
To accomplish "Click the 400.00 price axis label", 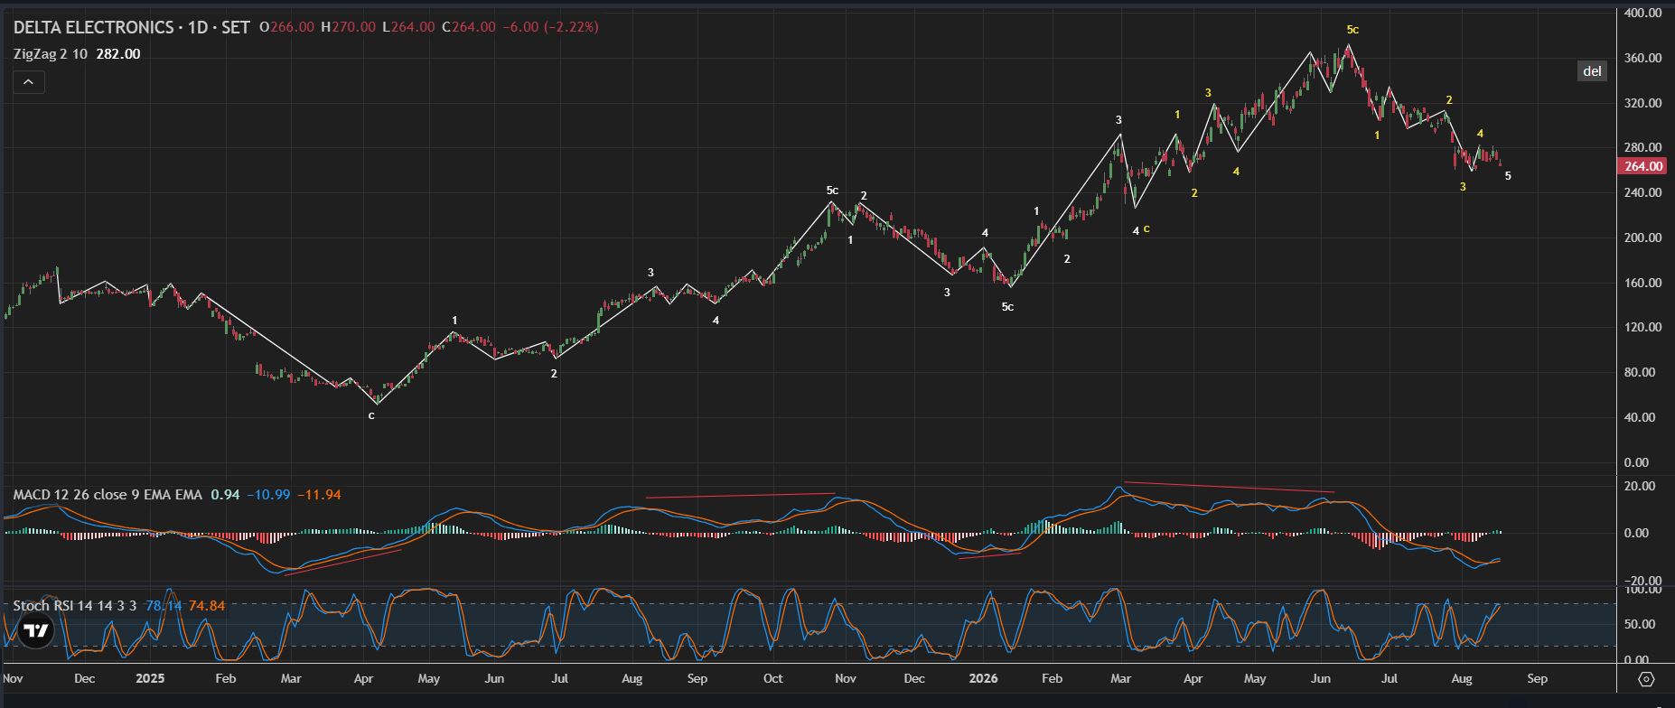I will (1642, 14).
